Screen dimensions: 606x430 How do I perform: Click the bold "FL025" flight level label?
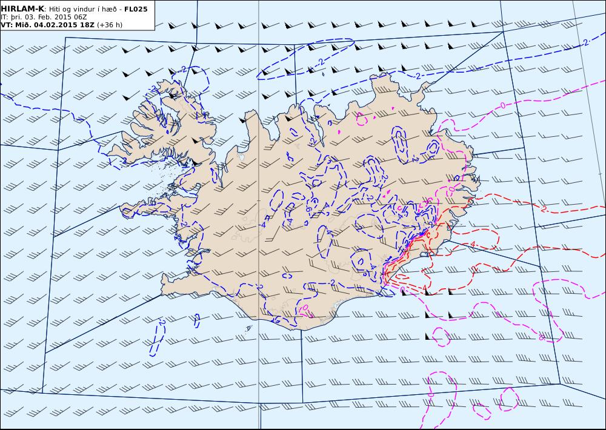click(x=136, y=9)
